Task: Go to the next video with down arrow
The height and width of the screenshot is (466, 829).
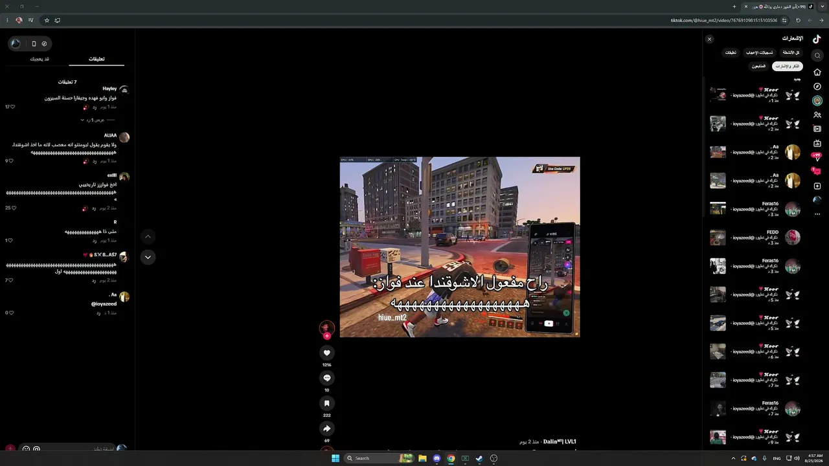Action: point(148,257)
